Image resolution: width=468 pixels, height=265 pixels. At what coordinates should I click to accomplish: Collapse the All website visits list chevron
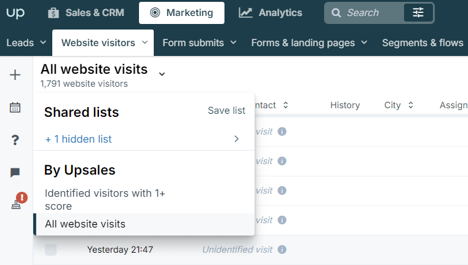[x=162, y=74]
